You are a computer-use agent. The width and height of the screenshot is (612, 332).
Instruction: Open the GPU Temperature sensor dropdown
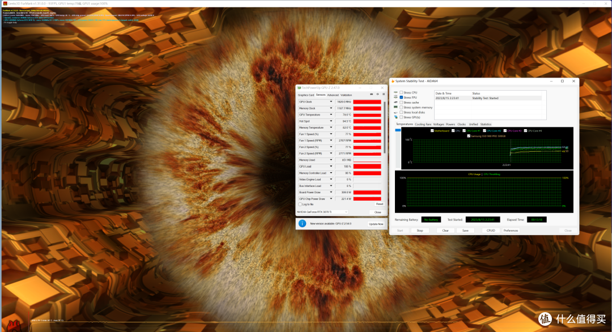(331, 114)
